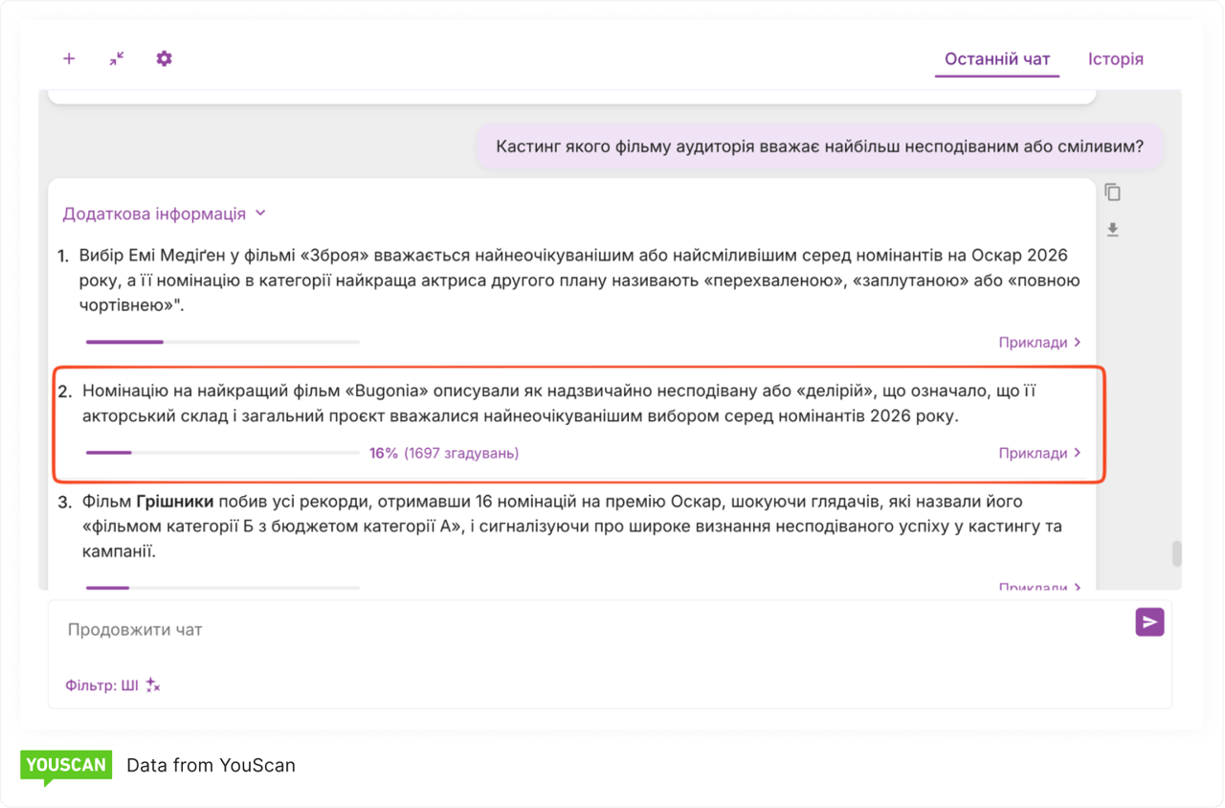The height and width of the screenshot is (808, 1225).
Task: Click the Фільтр: ШІ filter link
Action: pyautogui.click(x=101, y=685)
